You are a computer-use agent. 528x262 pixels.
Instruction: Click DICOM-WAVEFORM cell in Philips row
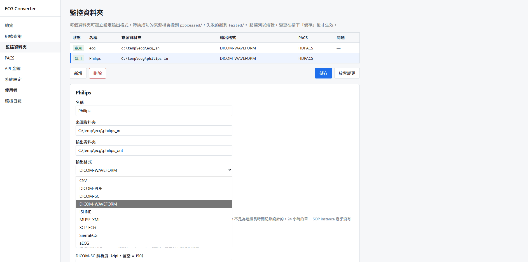[238, 58]
